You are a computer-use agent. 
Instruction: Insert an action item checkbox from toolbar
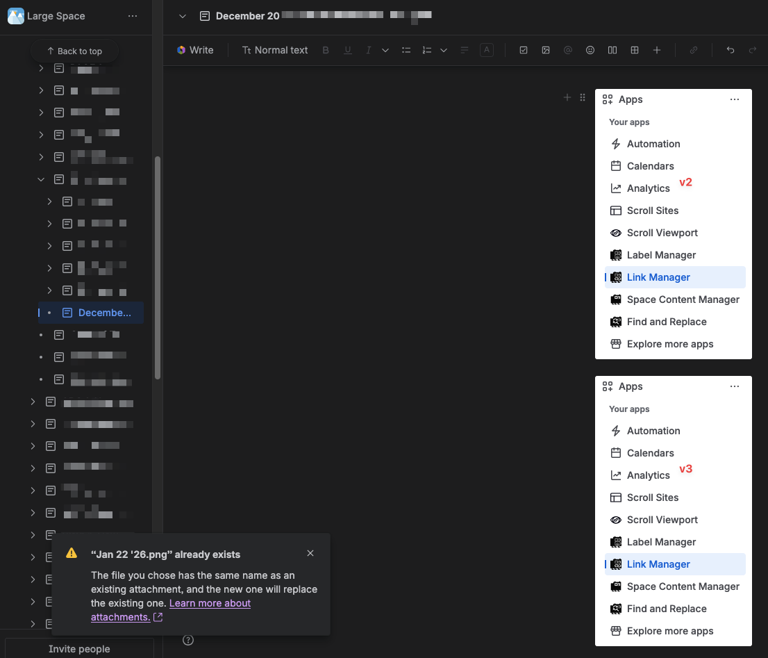[524, 50]
